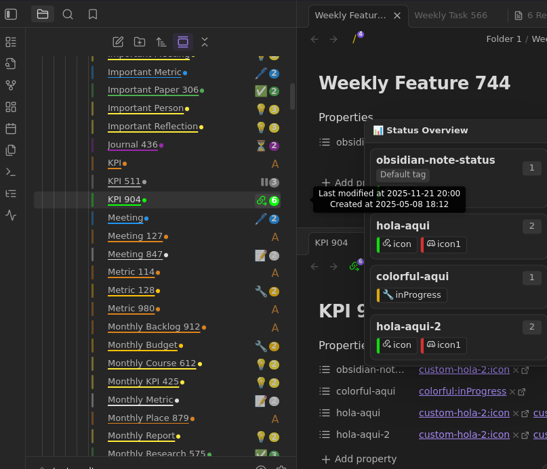The height and width of the screenshot is (469, 547).
Task: Remove colorful:inProgress property value
Action: coord(512,392)
